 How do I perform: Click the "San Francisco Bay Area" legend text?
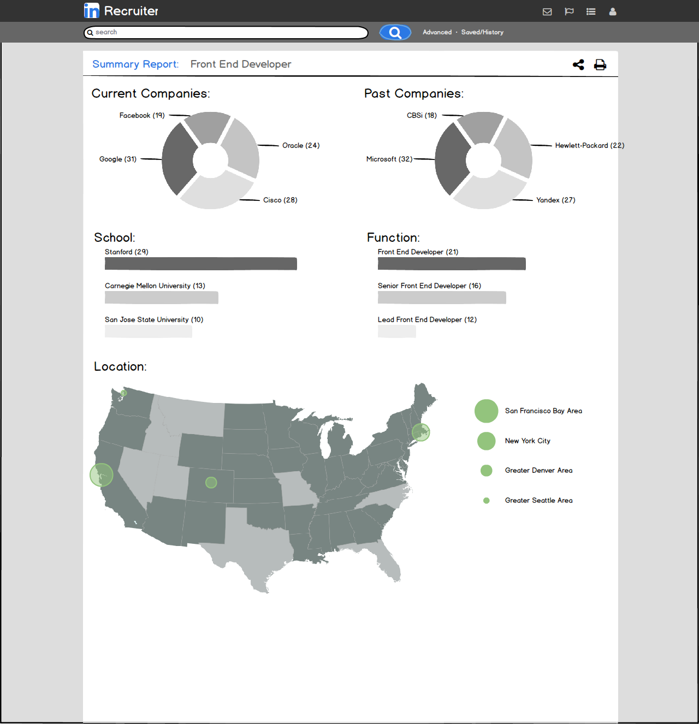[x=543, y=411]
